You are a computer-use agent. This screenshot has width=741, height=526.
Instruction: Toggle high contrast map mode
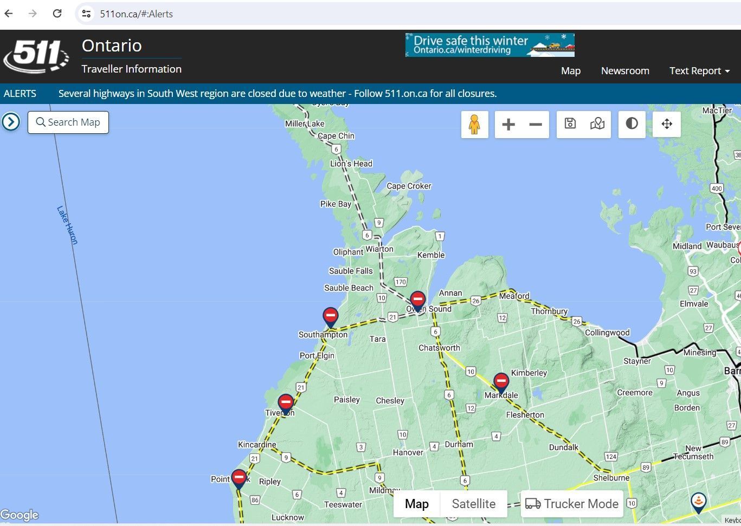(632, 124)
